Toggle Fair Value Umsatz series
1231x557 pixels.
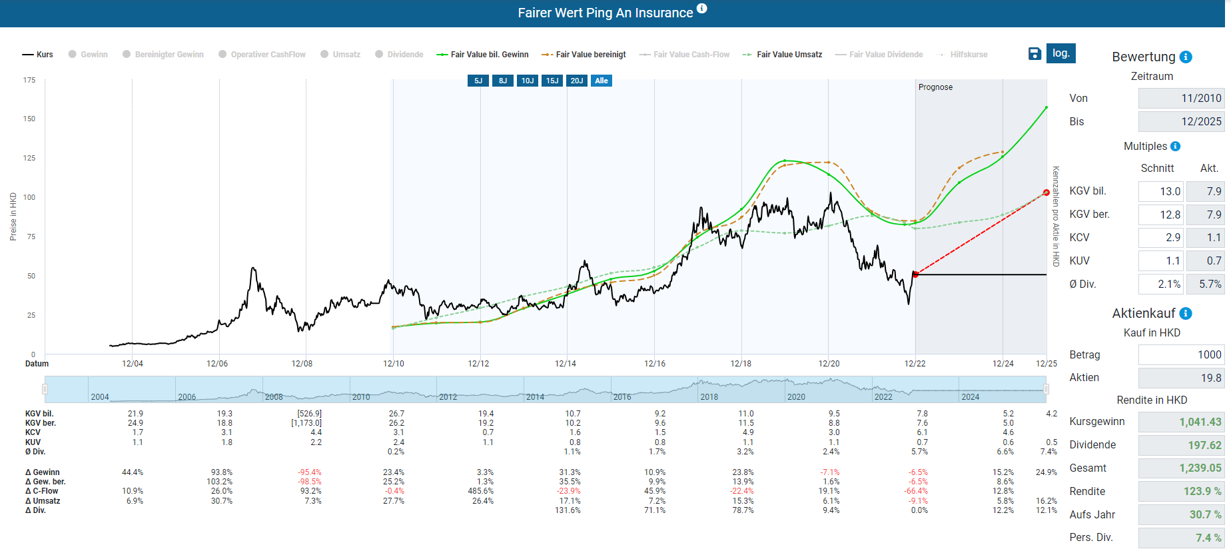(x=783, y=55)
